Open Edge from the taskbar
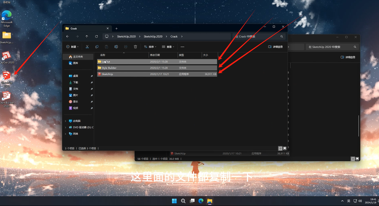 click(x=201, y=201)
